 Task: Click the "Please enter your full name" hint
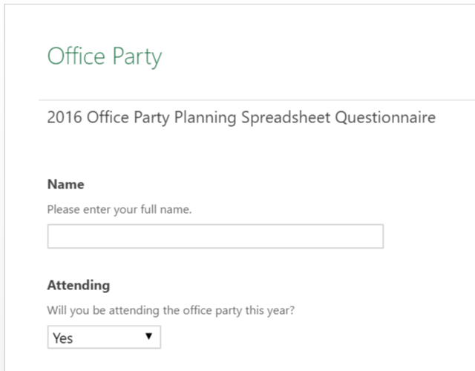pyautogui.click(x=119, y=209)
